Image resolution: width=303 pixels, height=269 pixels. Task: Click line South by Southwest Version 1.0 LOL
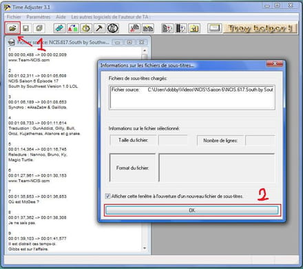pos(43,86)
